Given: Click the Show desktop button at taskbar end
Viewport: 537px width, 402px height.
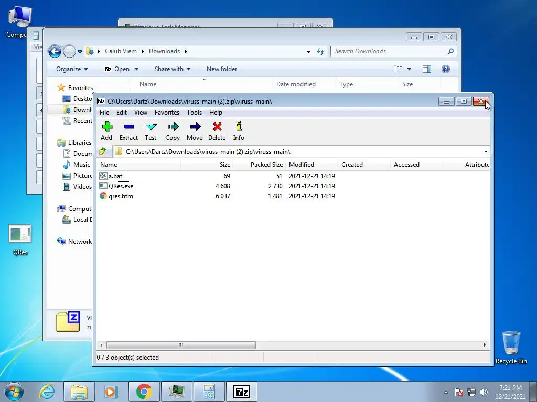Looking at the screenshot, I should (x=533, y=392).
